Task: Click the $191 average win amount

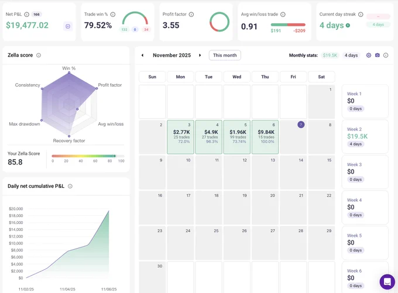Action: tap(276, 30)
